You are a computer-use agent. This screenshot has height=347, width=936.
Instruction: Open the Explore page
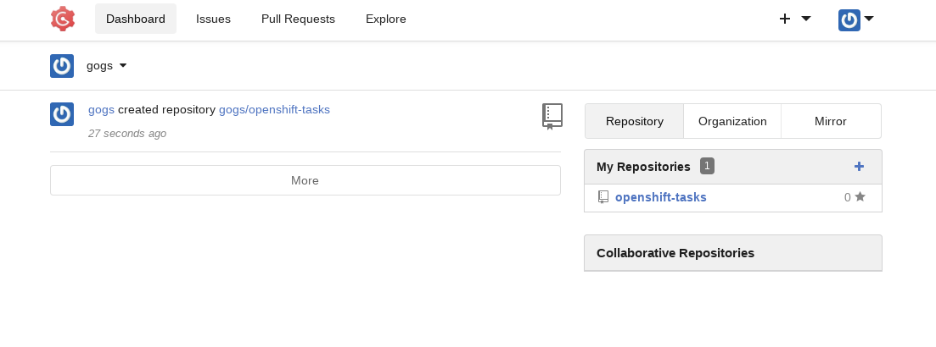click(385, 19)
